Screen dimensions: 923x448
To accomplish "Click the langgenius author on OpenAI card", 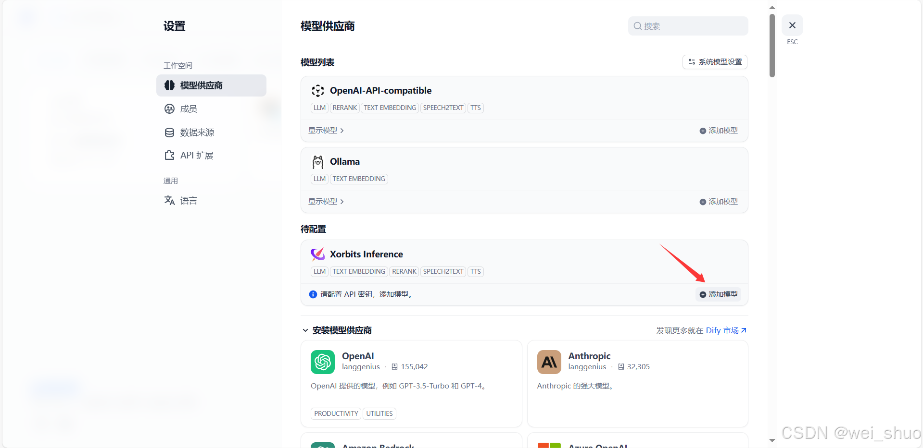I will tap(361, 367).
